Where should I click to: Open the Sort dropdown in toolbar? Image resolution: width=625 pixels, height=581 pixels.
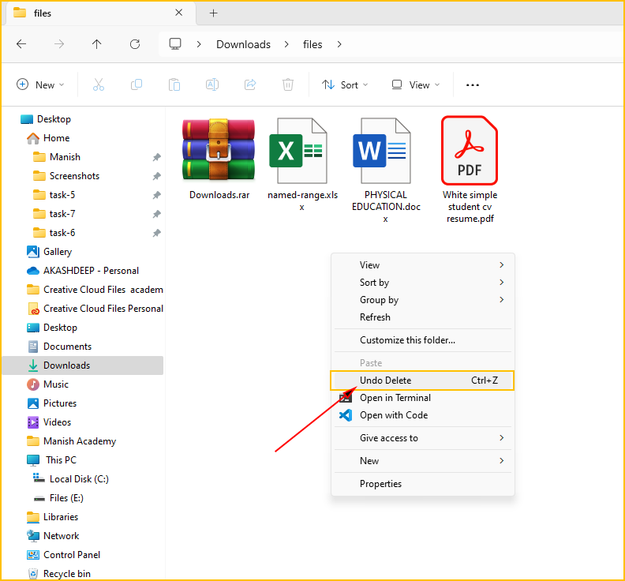tap(340, 84)
